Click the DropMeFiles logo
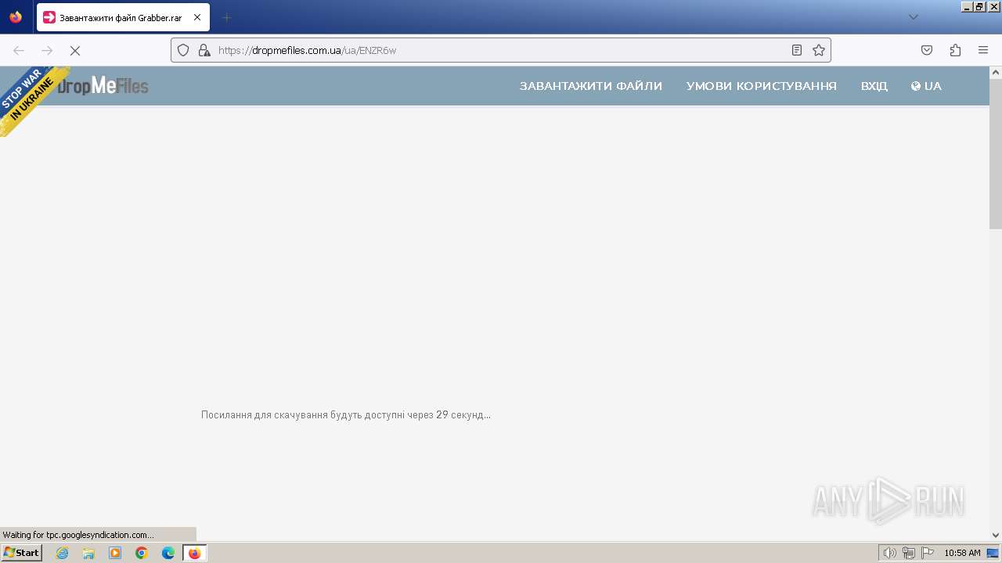The height and width of the screenshot is (563, 1002). [103, 85]
